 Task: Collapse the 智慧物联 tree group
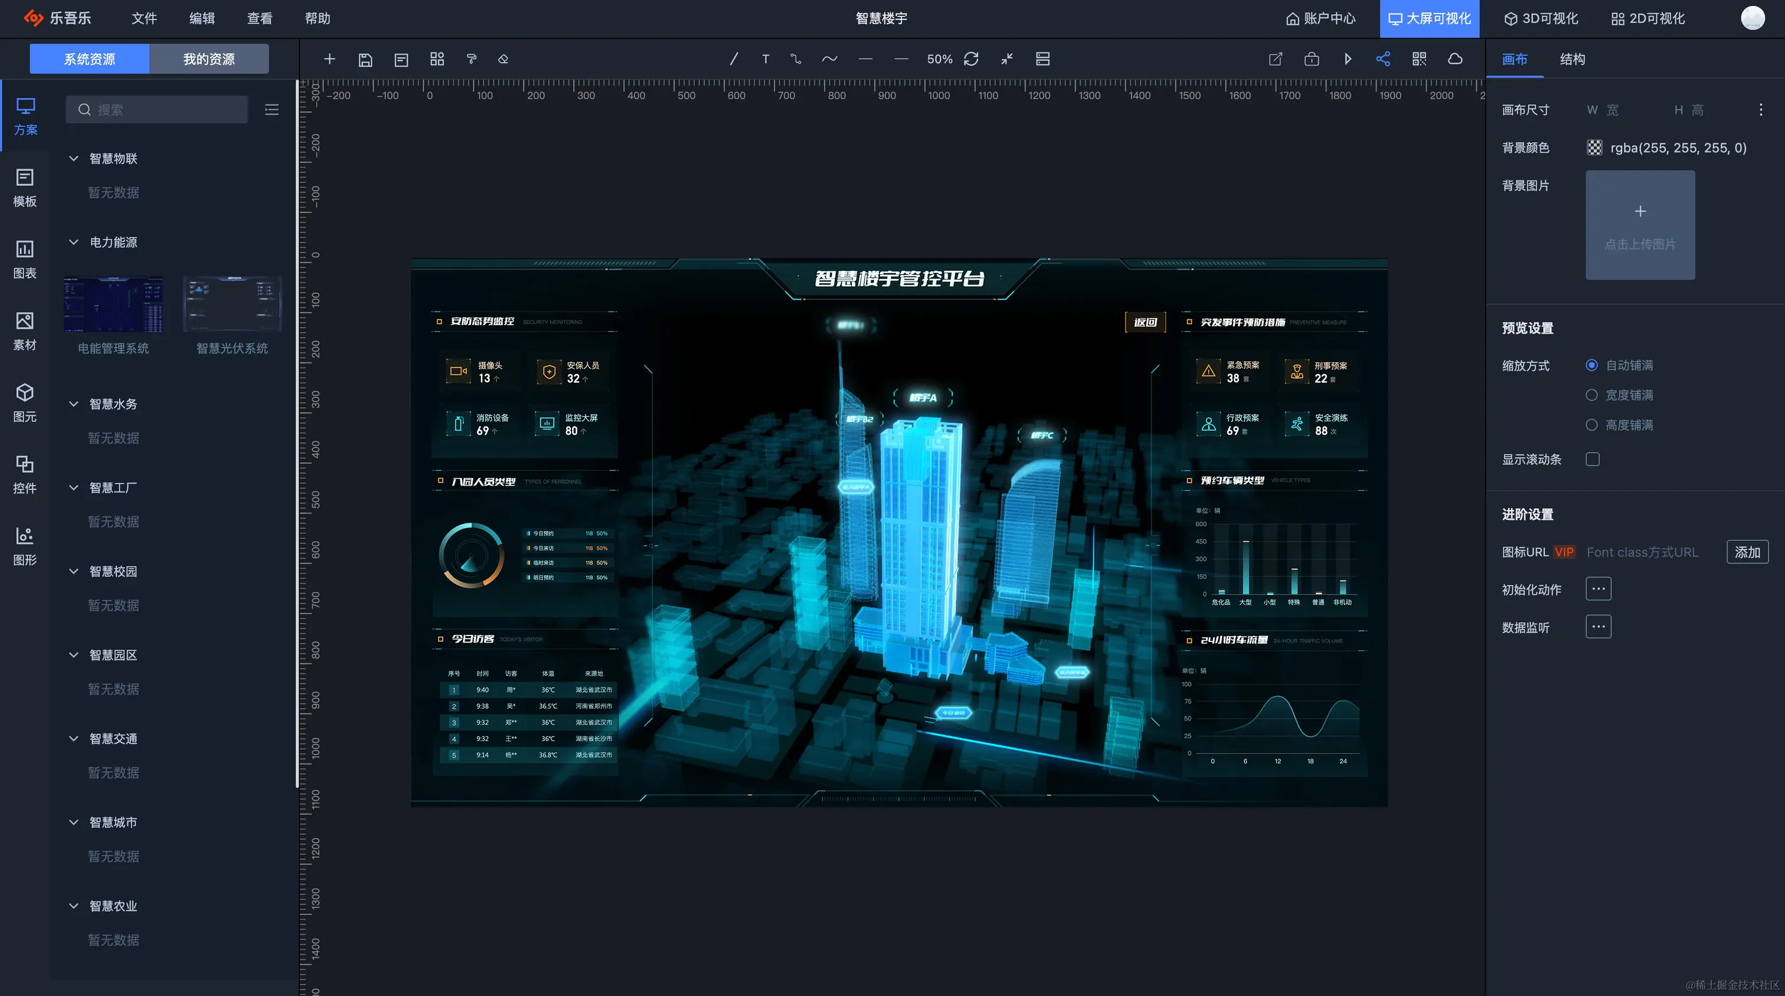coord(73,159)
